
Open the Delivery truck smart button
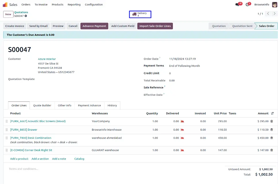[x=140, y=14]
